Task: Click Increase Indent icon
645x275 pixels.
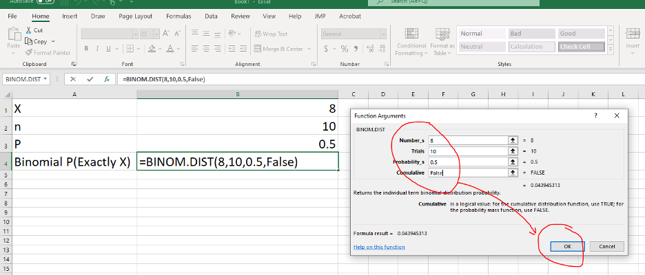Action: pos(244,49)
